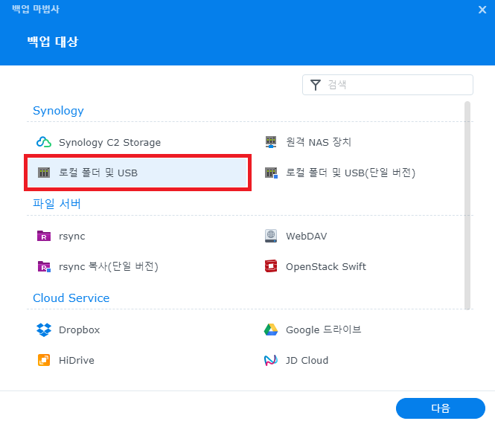Viewport: 495px width, 421px height.
Task: Choose WebDAV text label
Action: click(307, 237)
